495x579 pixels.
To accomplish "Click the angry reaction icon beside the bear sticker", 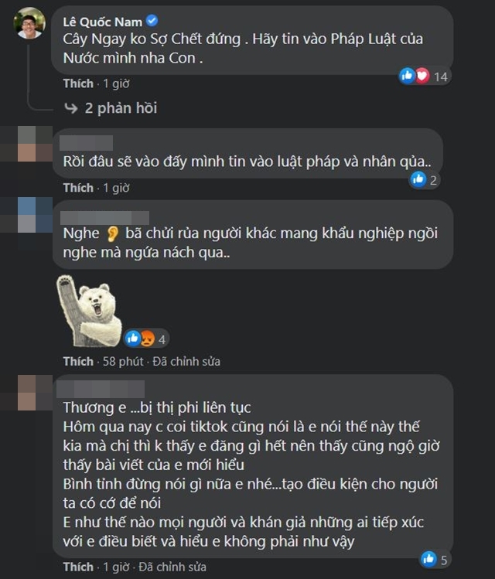I will coord(147,339).
